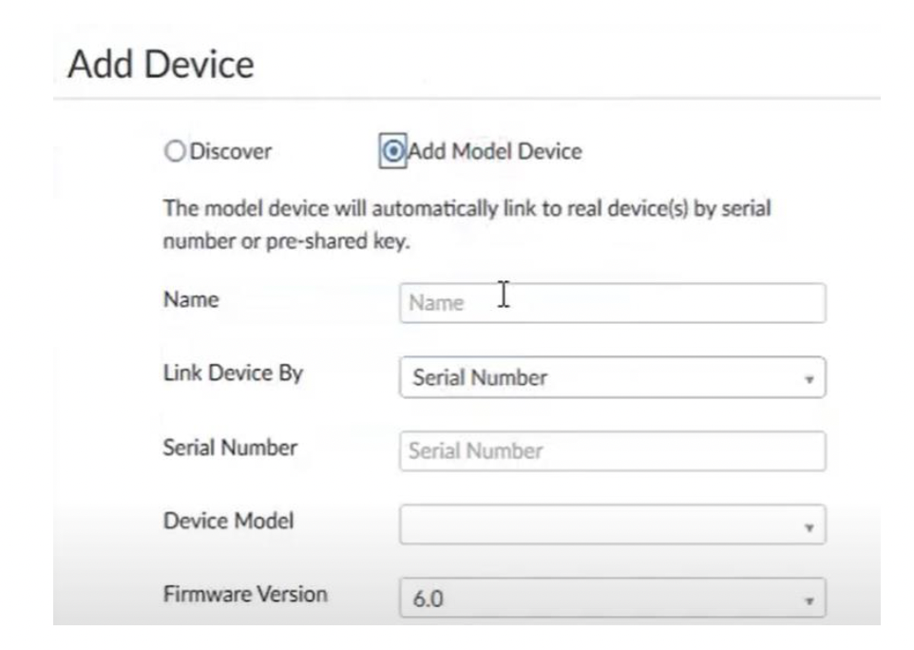914x650 pixels.
Task: Click the "Serial Number" value in Link Device By
Action: coord(480,378)
